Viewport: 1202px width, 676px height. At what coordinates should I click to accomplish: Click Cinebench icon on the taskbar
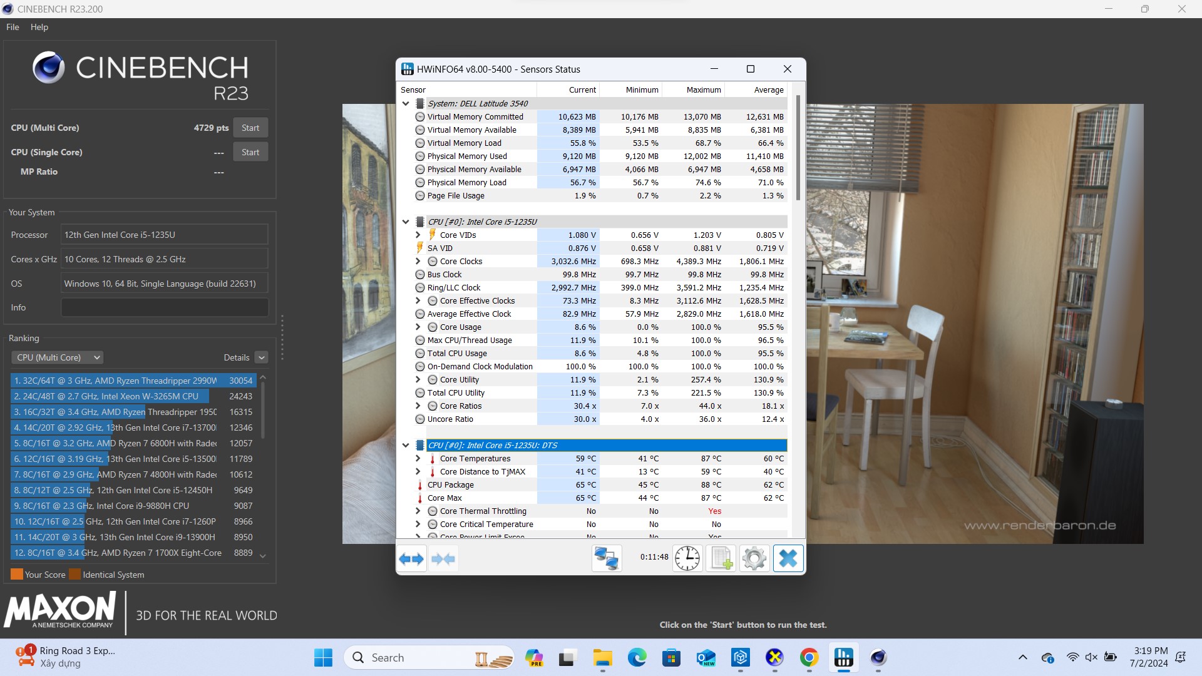pos(878,658)
